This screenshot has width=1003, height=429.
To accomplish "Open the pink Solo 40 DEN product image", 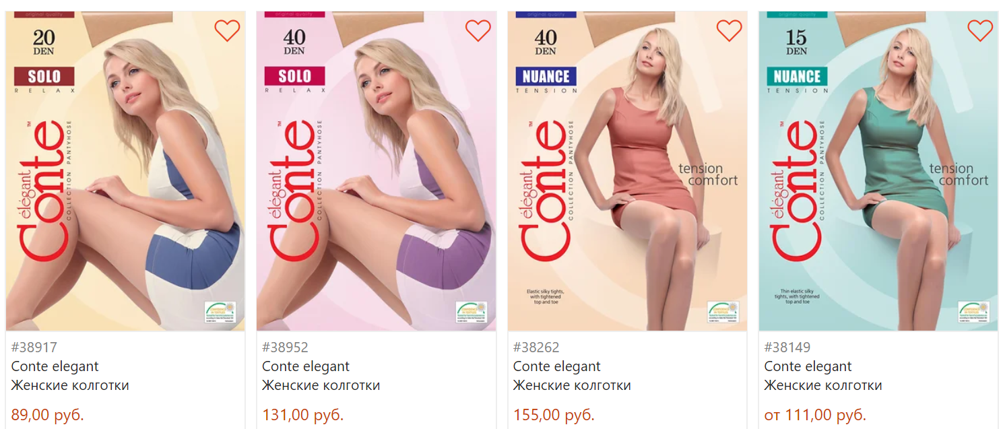I will (x=377, y=171).
